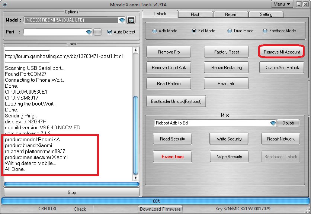This screenshot has height=214, width=311.
Task: Click Wipe Security button
Action: (229, 157)
